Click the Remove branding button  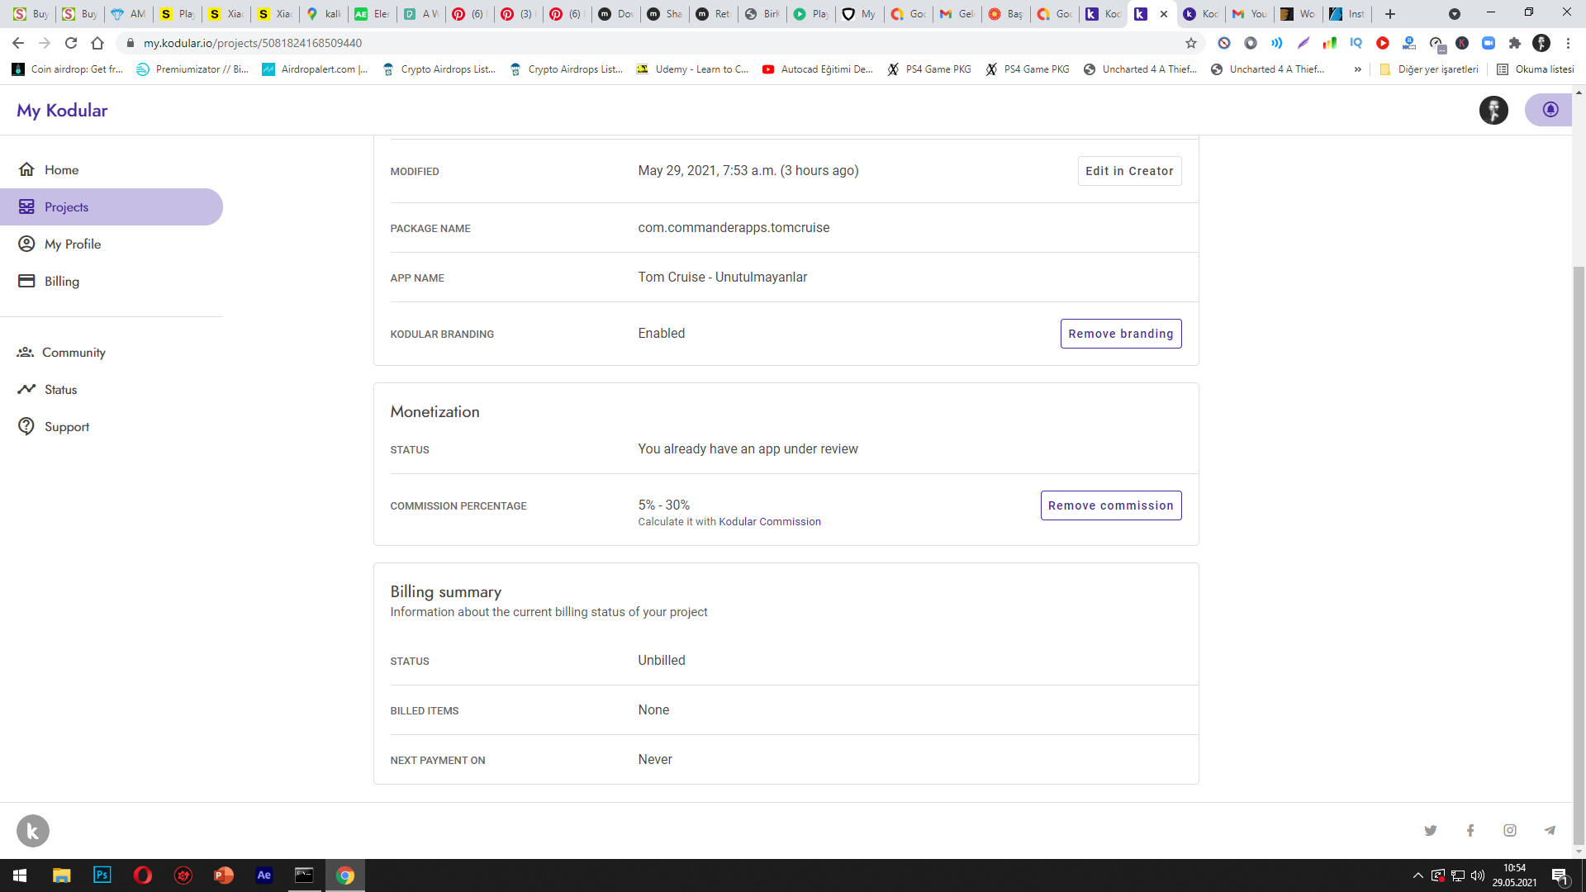pyautogui.click(x=1120, y=334)
